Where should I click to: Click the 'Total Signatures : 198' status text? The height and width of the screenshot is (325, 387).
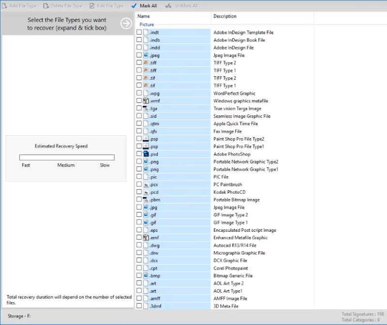pos(362,314)
